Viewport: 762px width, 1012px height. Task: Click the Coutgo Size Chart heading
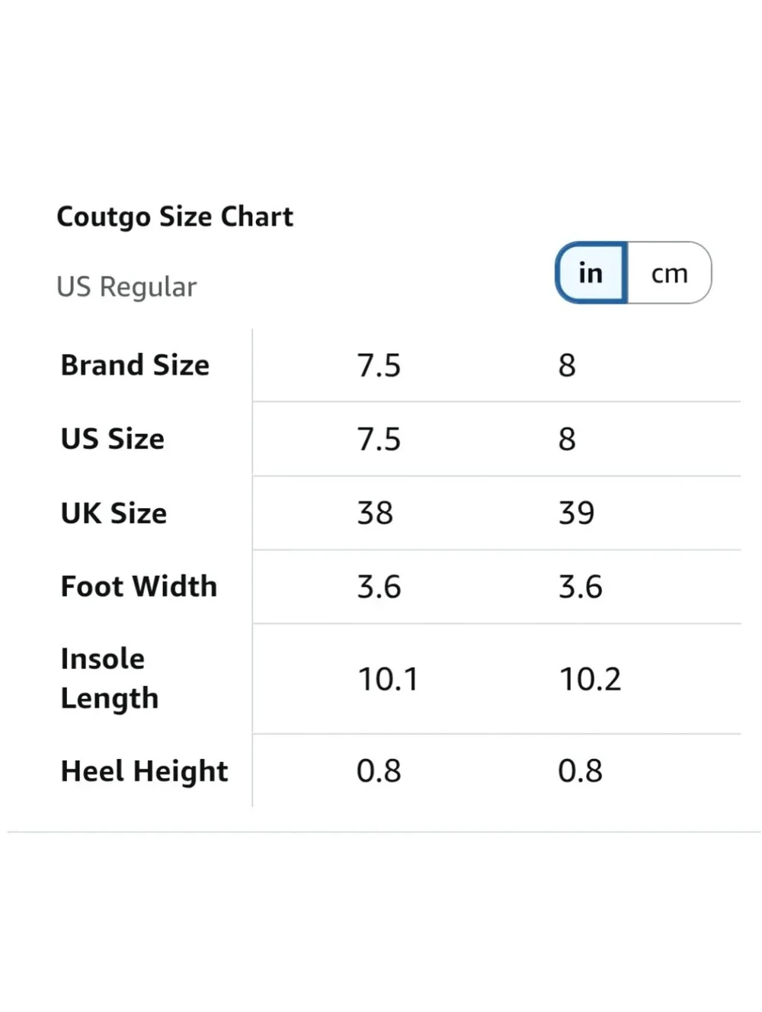coord(174,217)
